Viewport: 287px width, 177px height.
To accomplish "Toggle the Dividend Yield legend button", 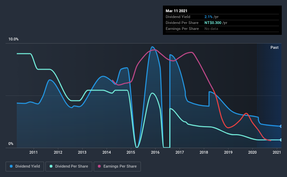I will tap(25, 167).
